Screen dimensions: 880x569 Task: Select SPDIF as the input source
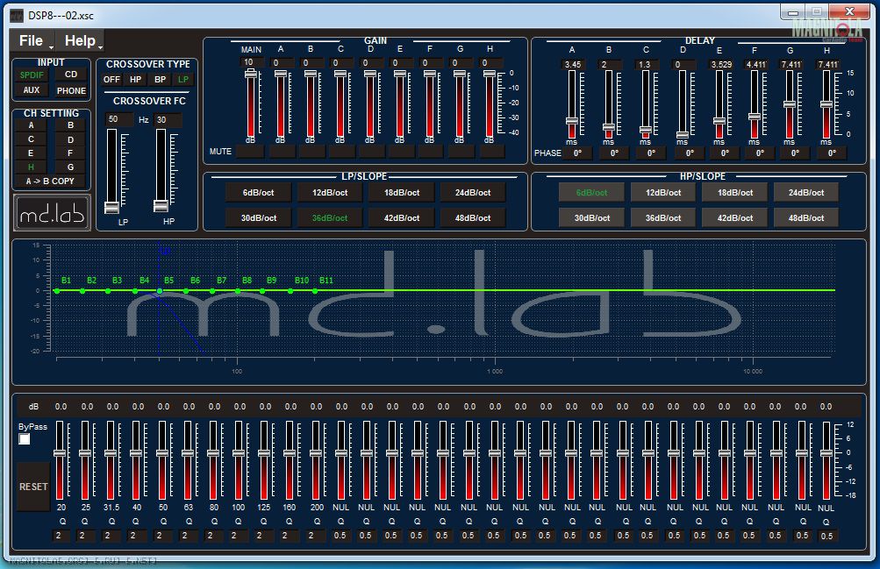tap(32, 75)
